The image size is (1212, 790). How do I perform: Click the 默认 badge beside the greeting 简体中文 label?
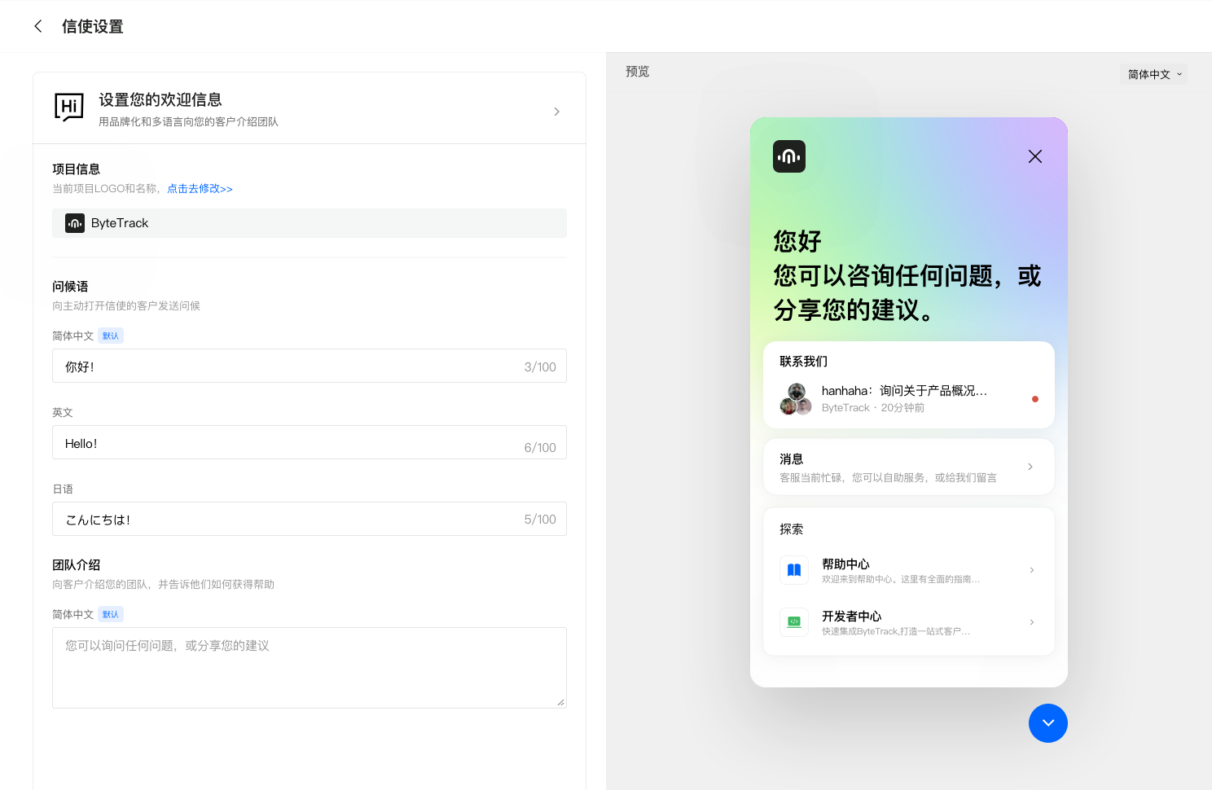(111, 336)
